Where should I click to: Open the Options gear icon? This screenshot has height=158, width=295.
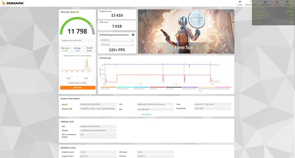(287, 2)
